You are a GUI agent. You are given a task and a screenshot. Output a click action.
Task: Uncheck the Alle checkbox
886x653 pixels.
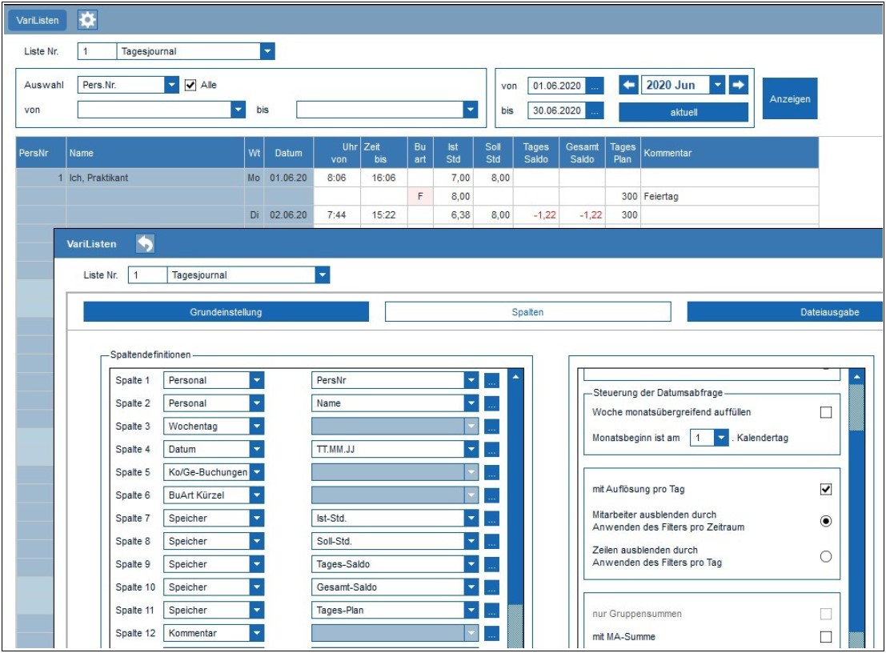[x=190, y=85]
